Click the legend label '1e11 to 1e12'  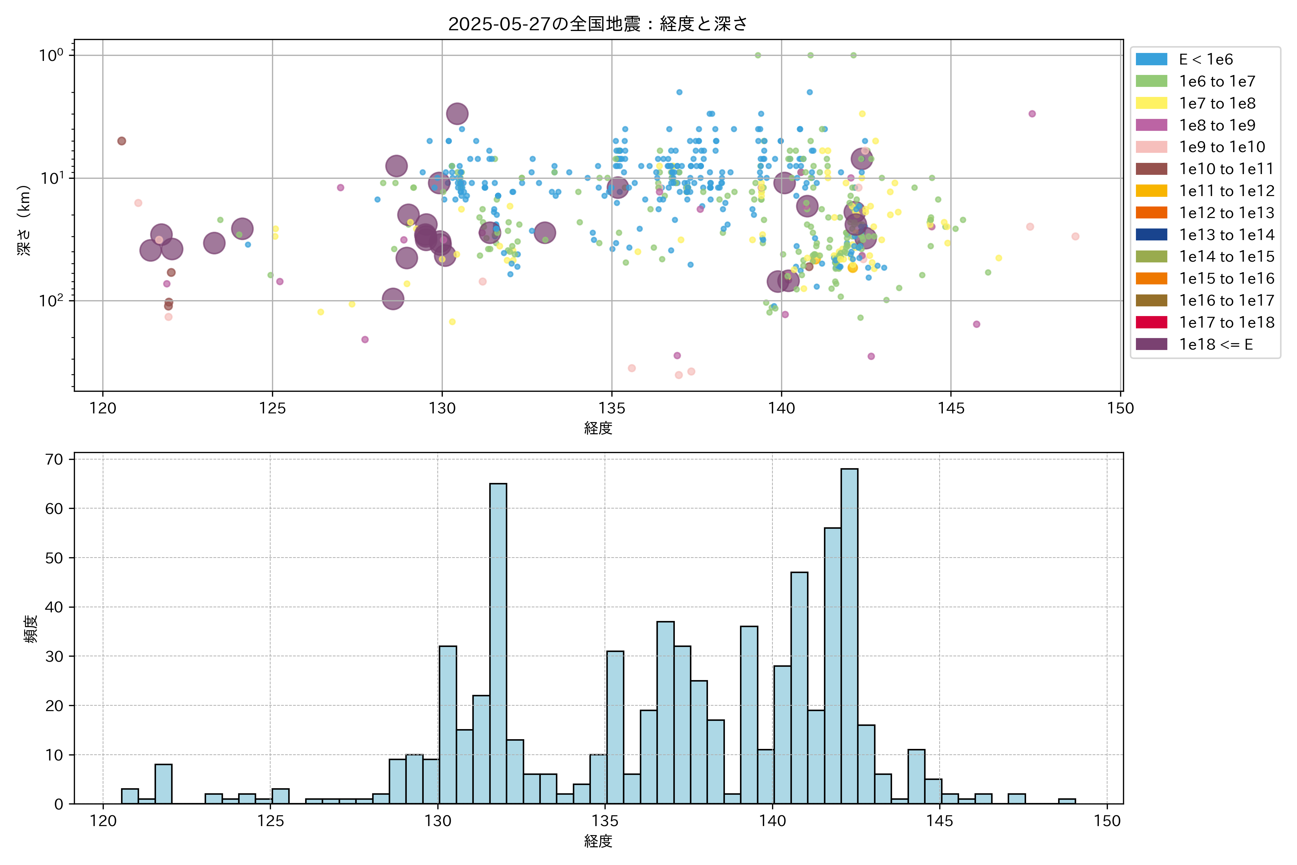click(x=1226, y=191)
